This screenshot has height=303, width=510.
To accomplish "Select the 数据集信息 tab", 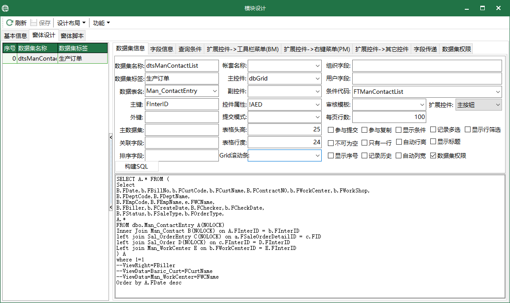I will (130, 48).
